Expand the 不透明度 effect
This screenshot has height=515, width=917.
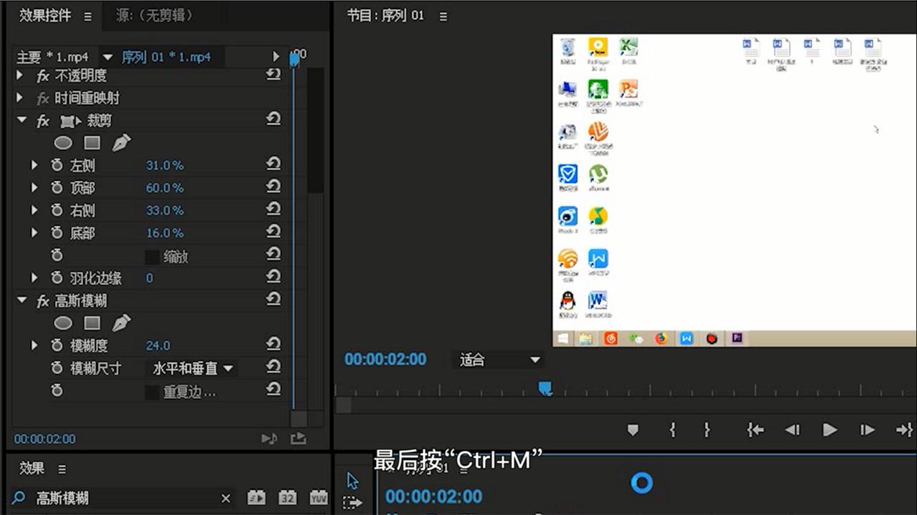point(20,75)
